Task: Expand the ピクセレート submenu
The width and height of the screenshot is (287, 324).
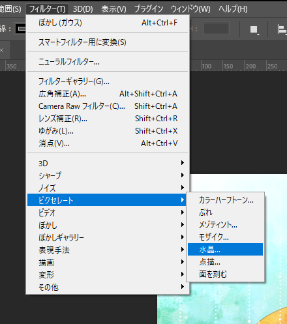Action: (108, 200)
